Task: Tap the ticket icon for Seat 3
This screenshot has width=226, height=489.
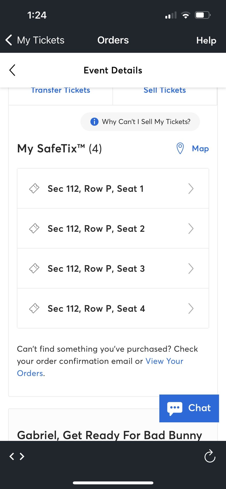Action: coord(34,268)
